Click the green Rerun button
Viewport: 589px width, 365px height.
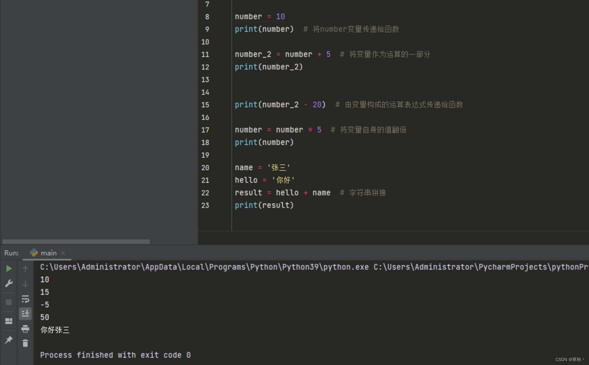[x=9, y=268]
